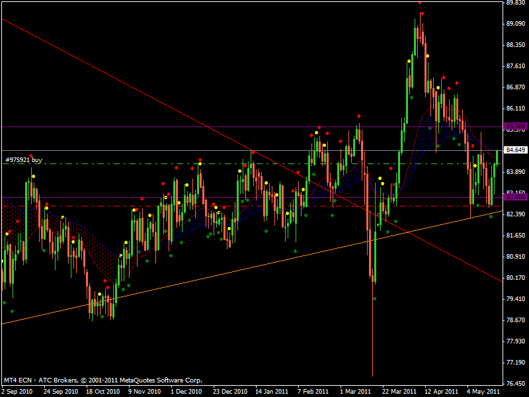Click the current price label 84.649
Viewport: 529px width, 397px height.
point(516,150)
